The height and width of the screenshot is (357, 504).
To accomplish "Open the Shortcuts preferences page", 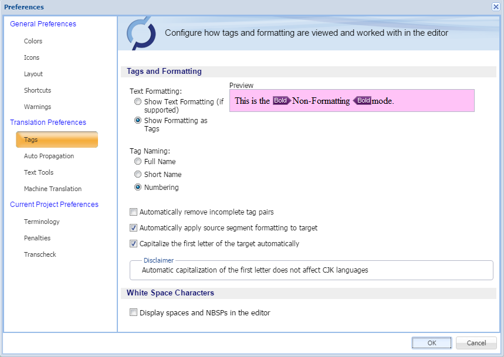I will tap(38, 90).
